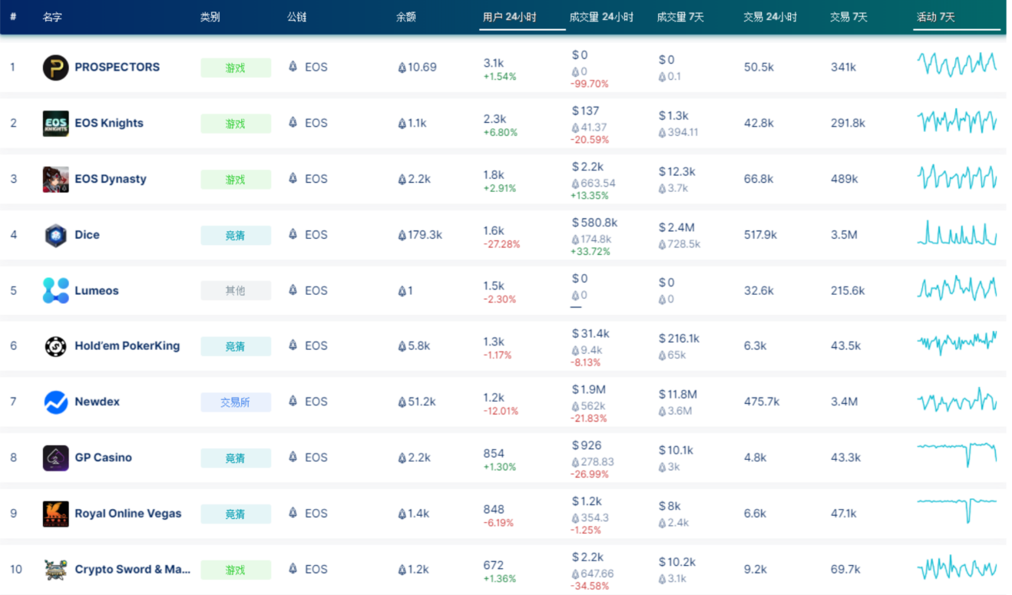The width and height of the screenshot is (1012, 595).
Task: Click EOS chain icon in GP Casino row
Action: (x=293, y=457)
